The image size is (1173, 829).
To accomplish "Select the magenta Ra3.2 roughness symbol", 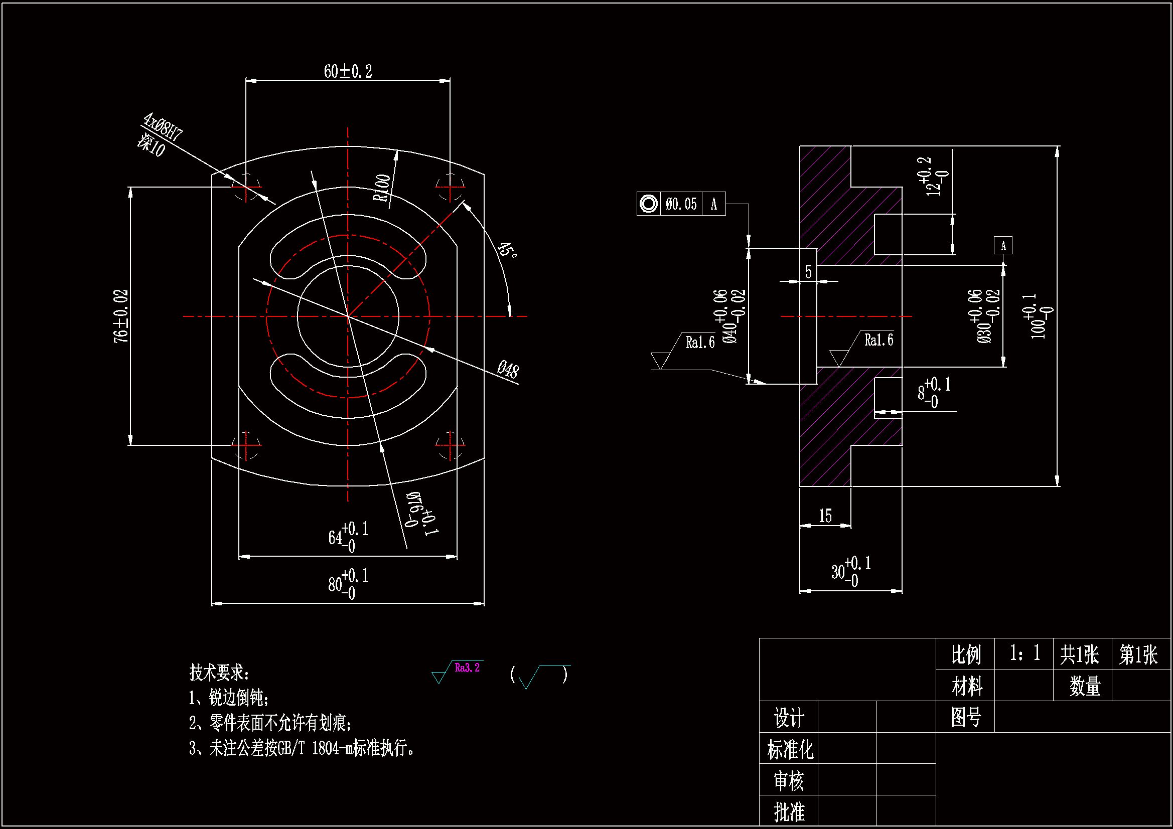I will click(467, 668).
